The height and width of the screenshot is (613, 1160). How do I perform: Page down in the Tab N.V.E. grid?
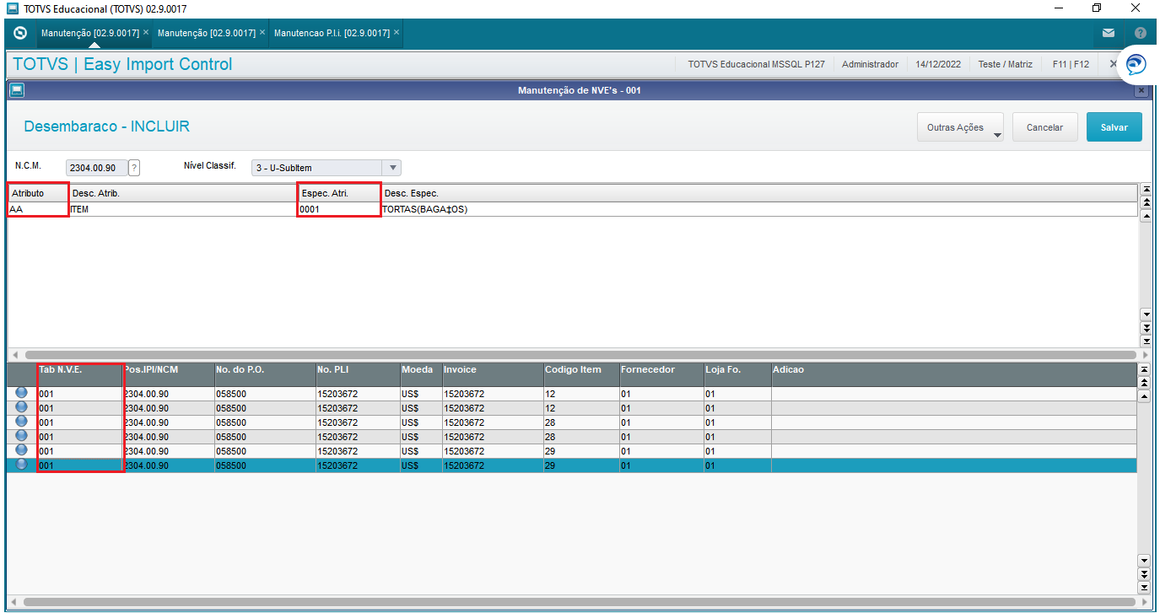point(1144,573)
